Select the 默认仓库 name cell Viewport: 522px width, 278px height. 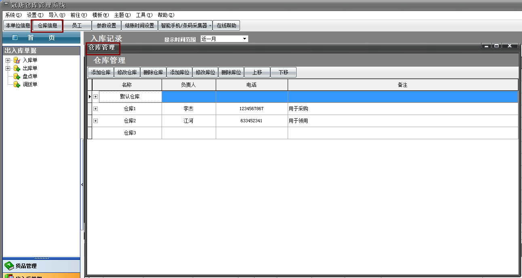pos(130,97)
